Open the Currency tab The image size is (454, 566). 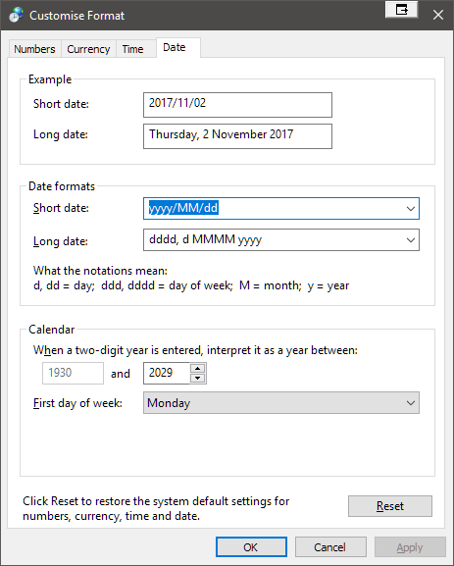click(x=88, y=49)
